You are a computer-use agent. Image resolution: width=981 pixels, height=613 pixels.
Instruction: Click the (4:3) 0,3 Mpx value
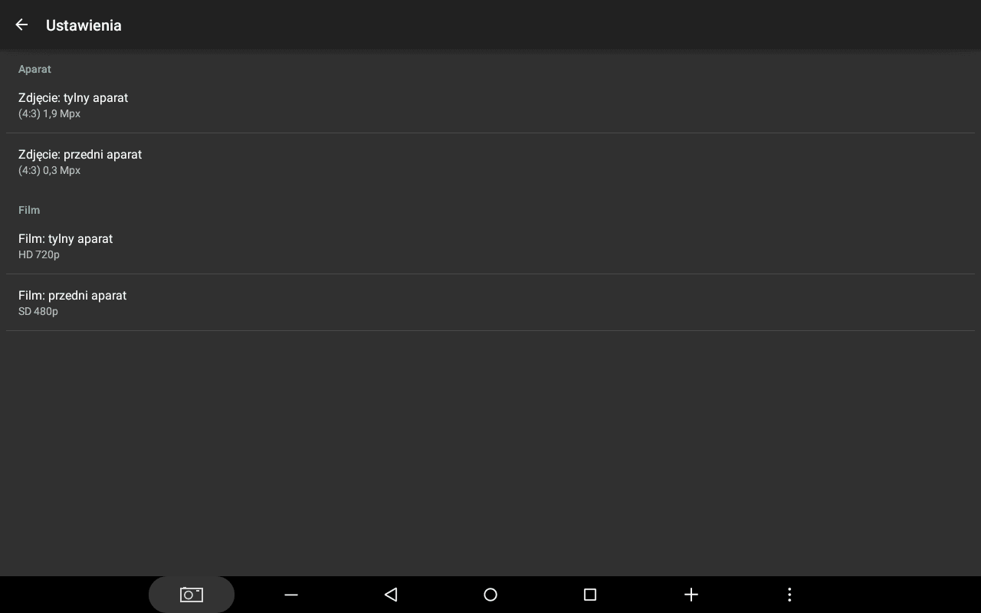tap(49, 170)
